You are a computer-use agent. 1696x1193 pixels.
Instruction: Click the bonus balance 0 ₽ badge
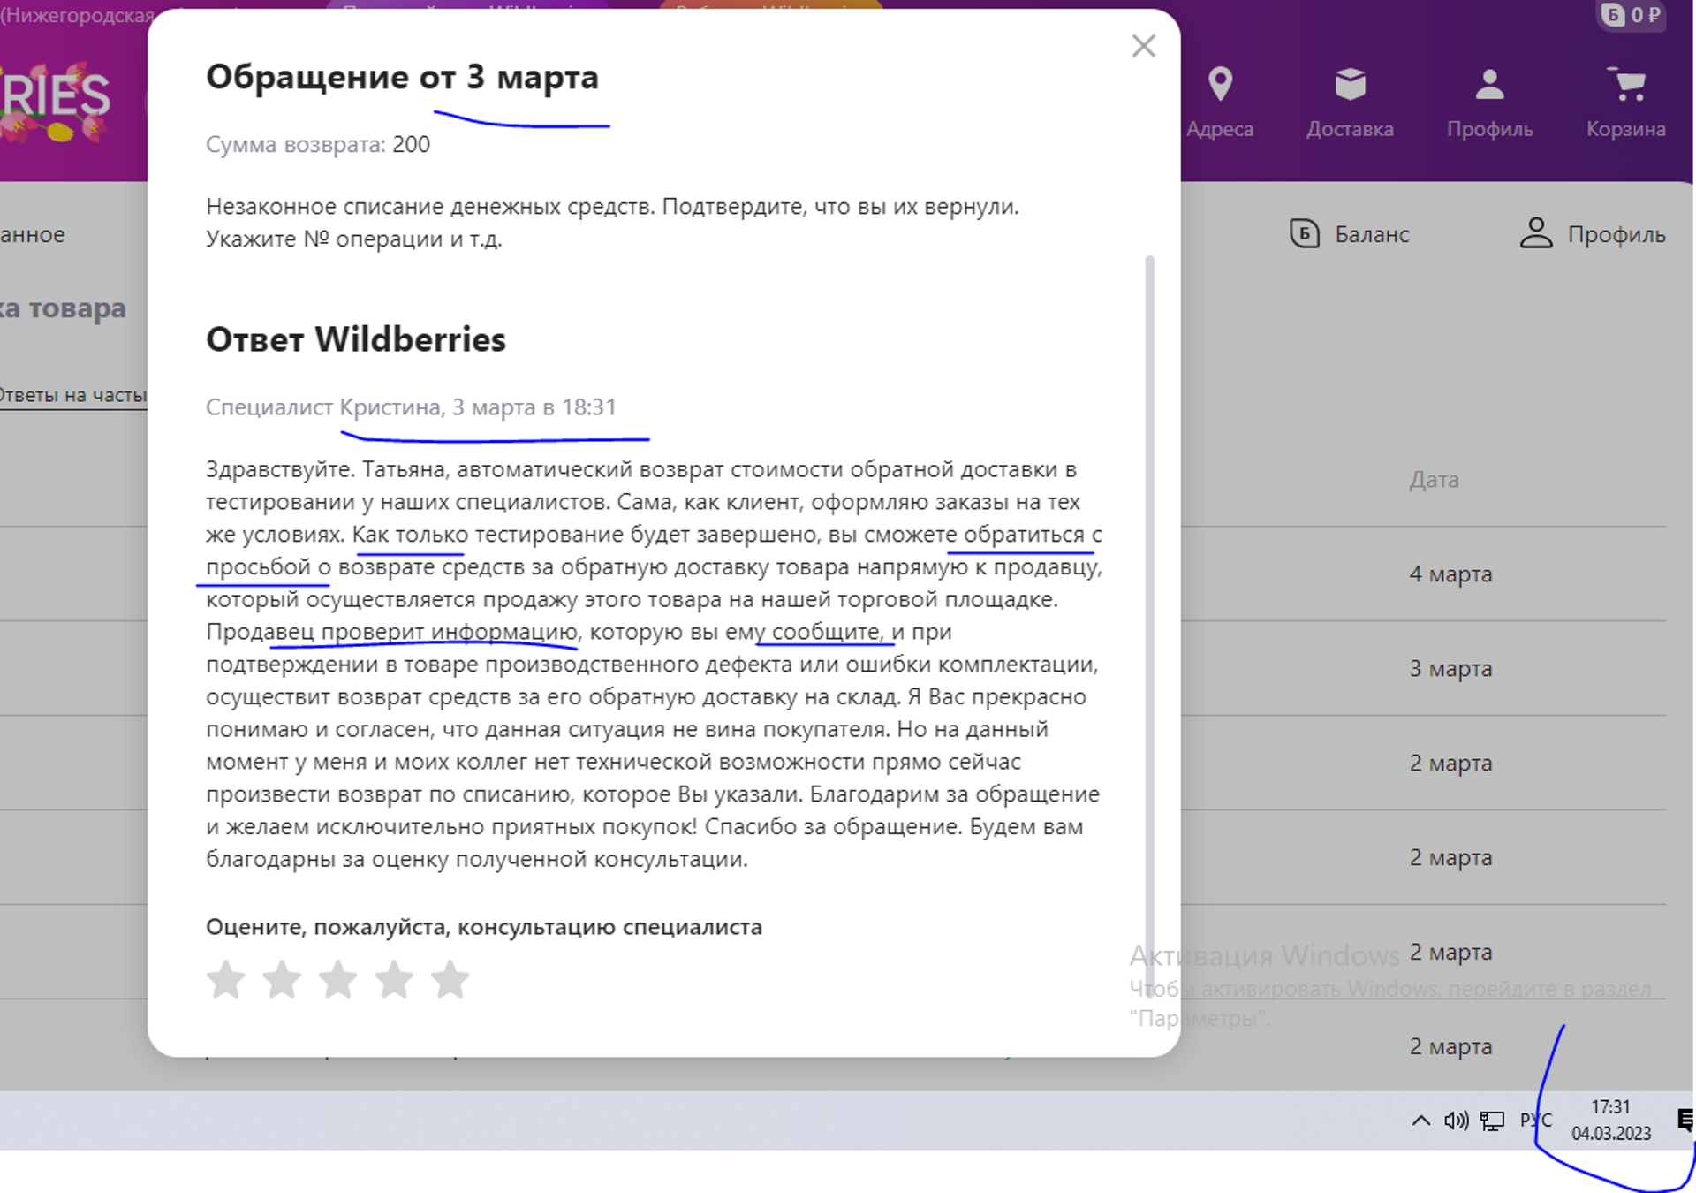[x=1632, y=15]
